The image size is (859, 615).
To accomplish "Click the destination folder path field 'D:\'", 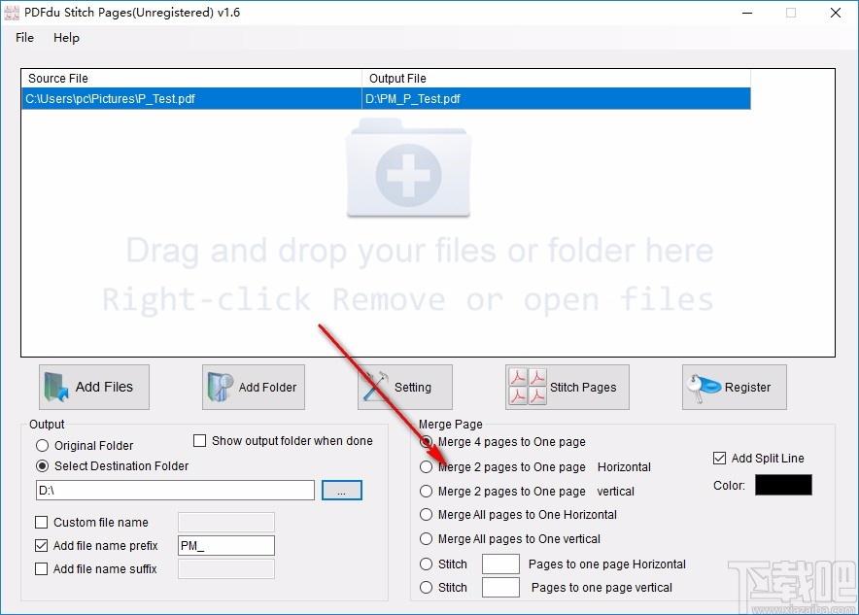I will (175, 490).
